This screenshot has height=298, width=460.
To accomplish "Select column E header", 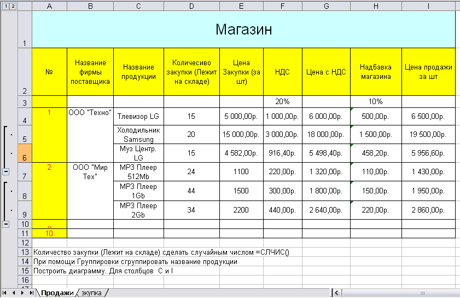I will pos(241,6).
